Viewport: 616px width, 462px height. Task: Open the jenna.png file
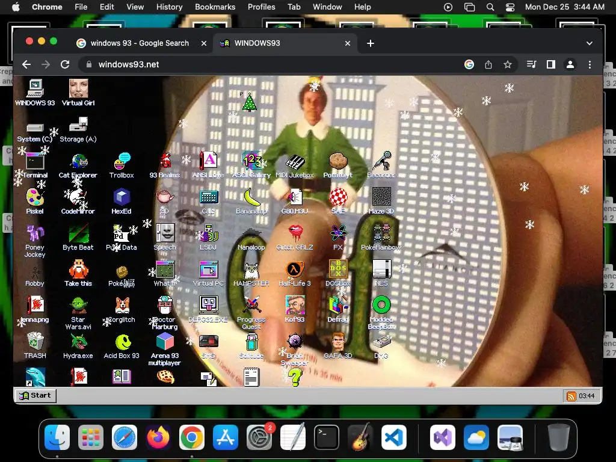point(35,310)
